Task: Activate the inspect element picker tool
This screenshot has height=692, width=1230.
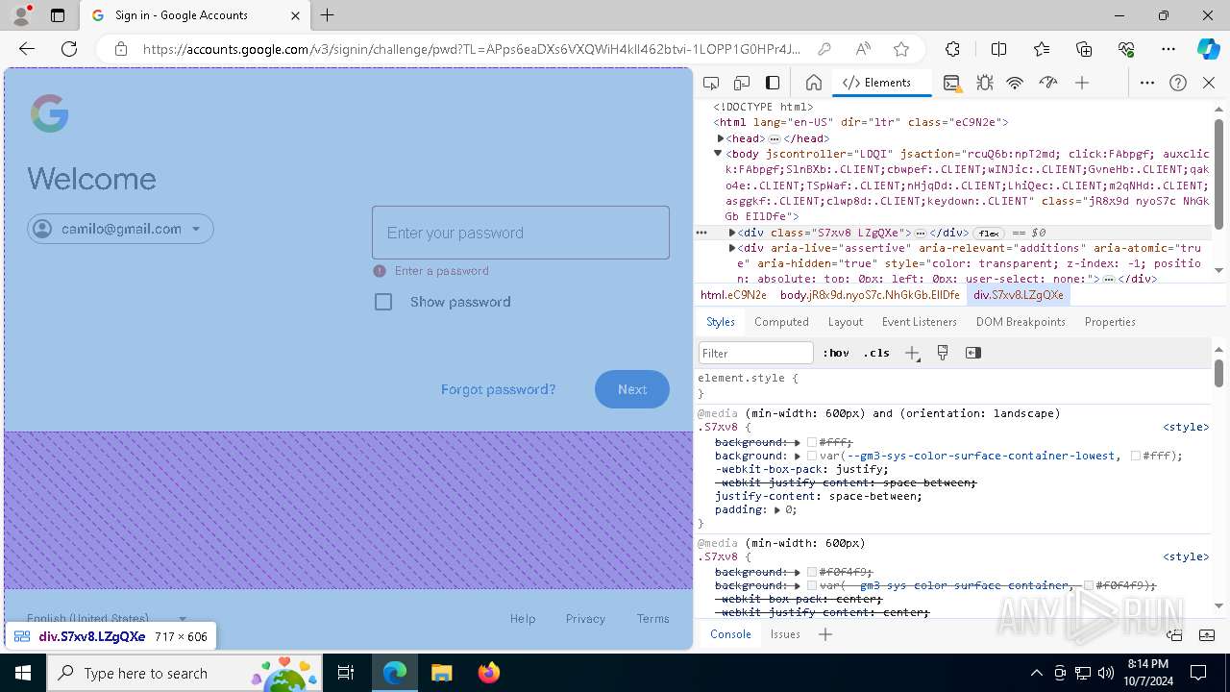Action: point(711,84)
